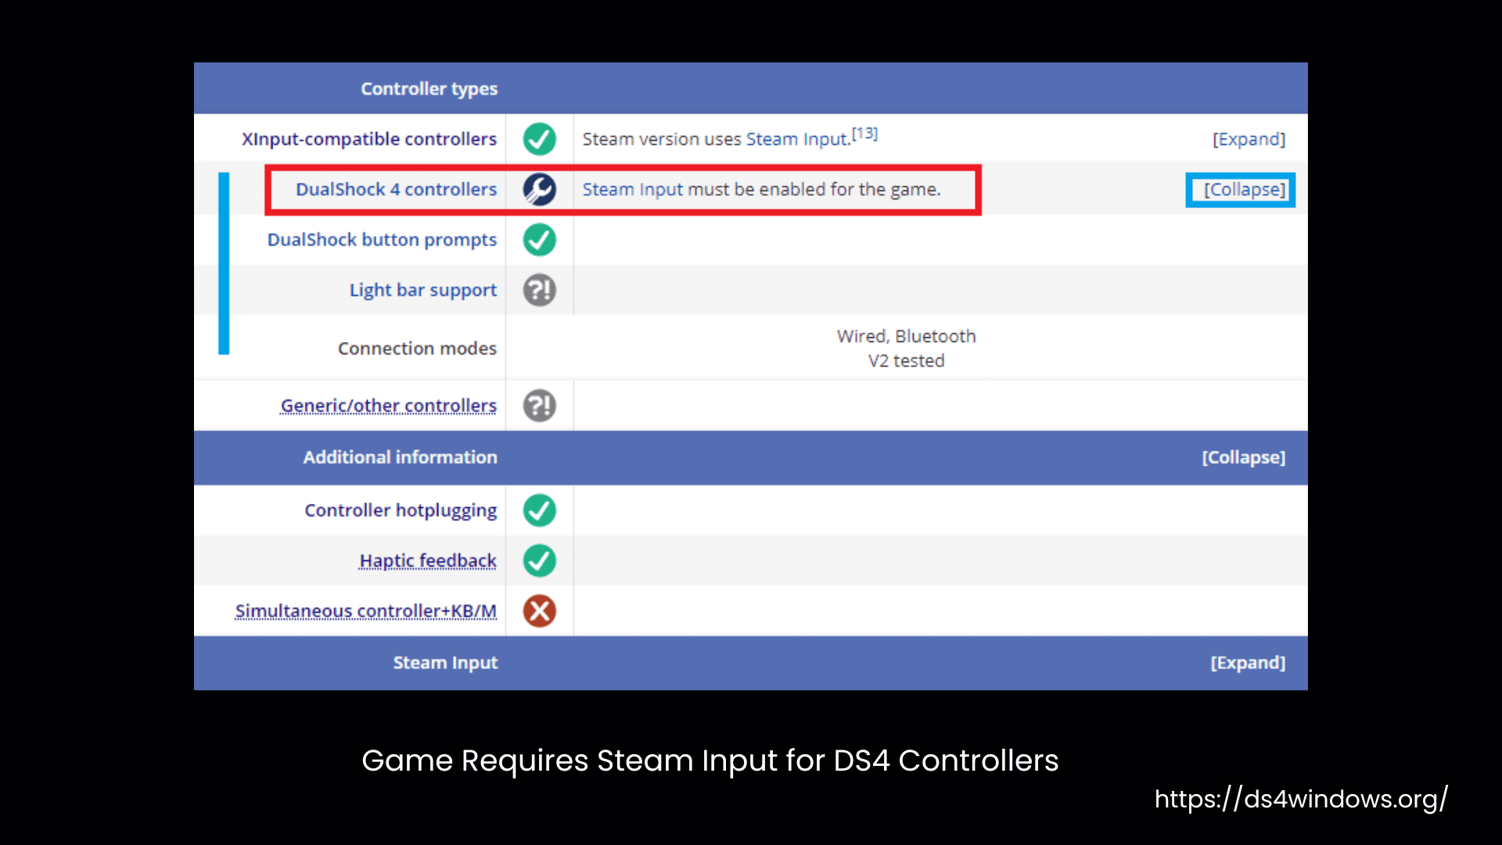Click unknown status icon for Generic/other controllers

tap(539, 405)
